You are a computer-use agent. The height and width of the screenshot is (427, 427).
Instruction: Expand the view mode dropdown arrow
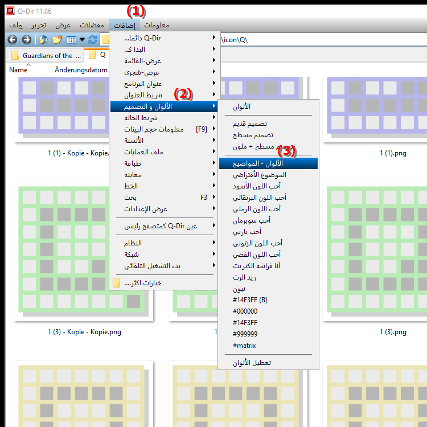[82, 40]
